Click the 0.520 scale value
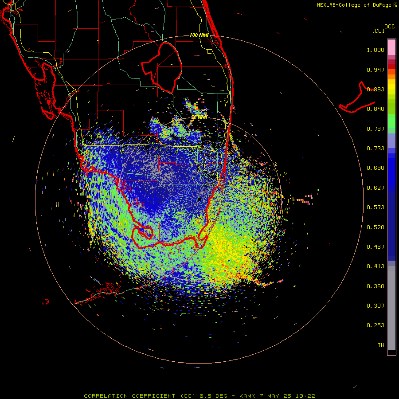399x399 pixels. [376, 227]
